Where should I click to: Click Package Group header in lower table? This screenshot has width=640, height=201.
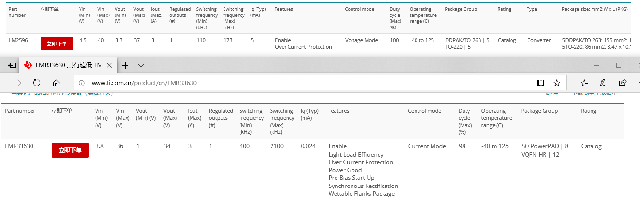click(x=539, y=111)
